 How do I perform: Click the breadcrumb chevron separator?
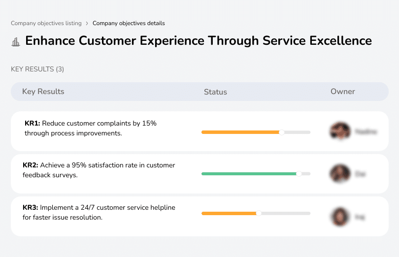87,24
